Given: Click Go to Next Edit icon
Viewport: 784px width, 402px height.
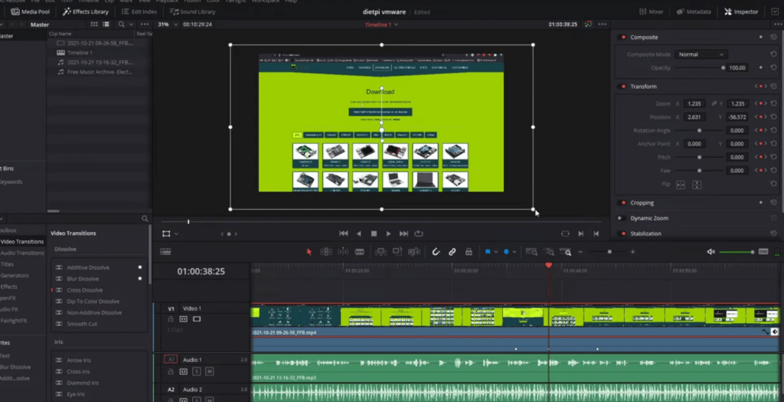Looking at the screenshot, I should (580, 234).
